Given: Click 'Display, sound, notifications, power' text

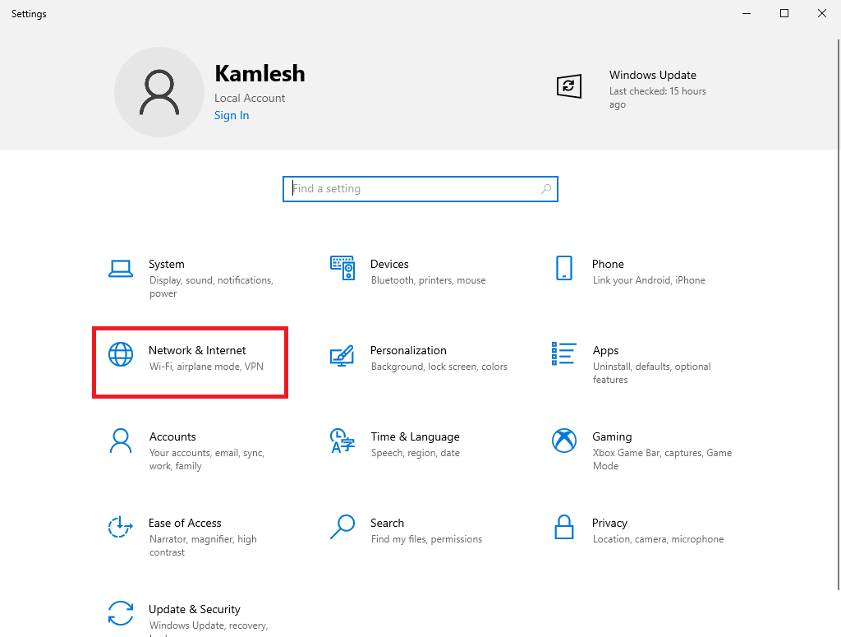Looking at the screenshot, I should tap(211, 287).
